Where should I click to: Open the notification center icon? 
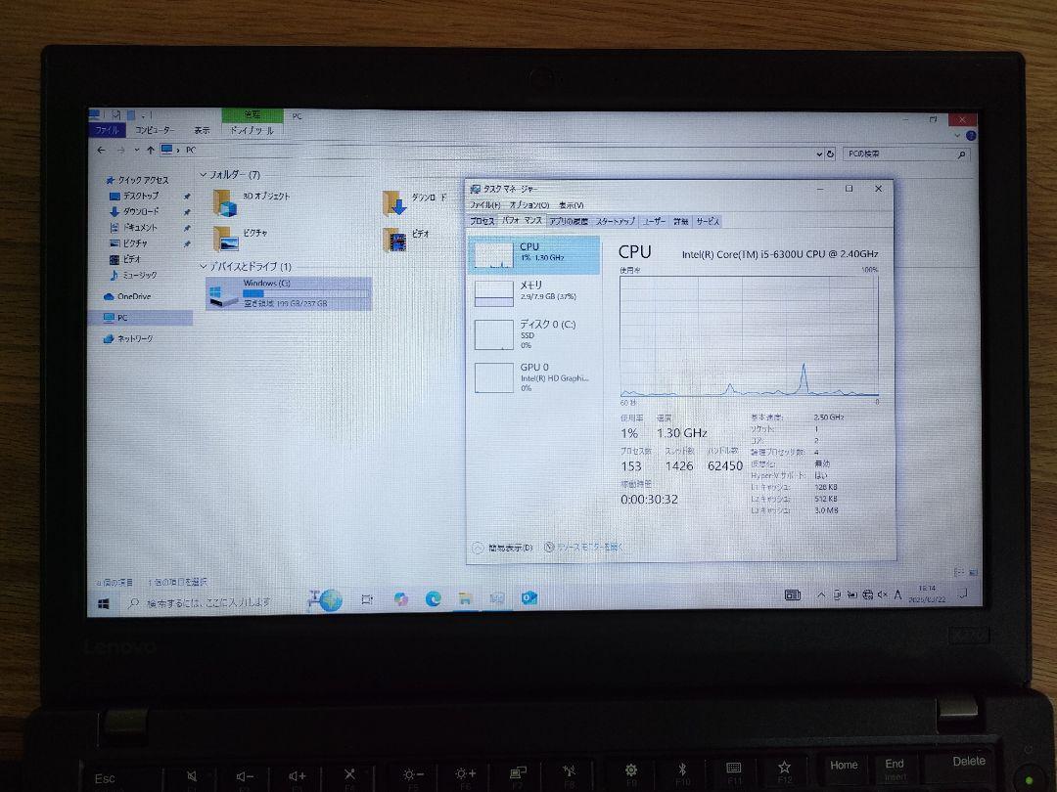963,594
